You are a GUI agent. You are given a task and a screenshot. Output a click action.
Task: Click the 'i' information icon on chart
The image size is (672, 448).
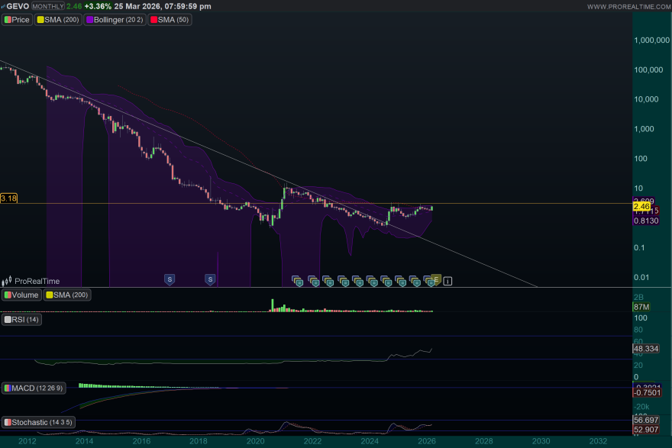(x=447, y=281)
